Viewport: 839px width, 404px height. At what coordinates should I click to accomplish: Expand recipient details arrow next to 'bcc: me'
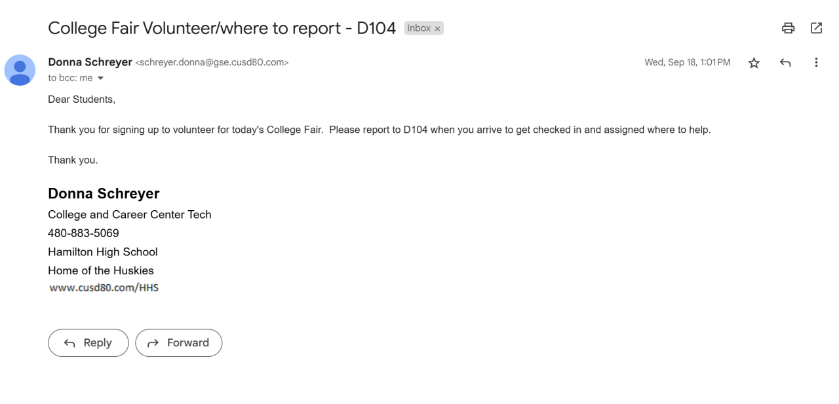[x=100, y=79]
